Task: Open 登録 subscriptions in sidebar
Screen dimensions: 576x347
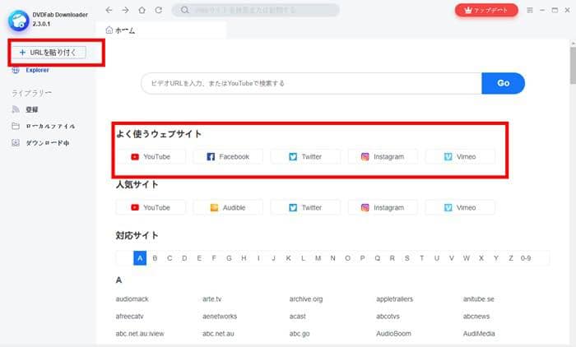Action: [30, 109]
